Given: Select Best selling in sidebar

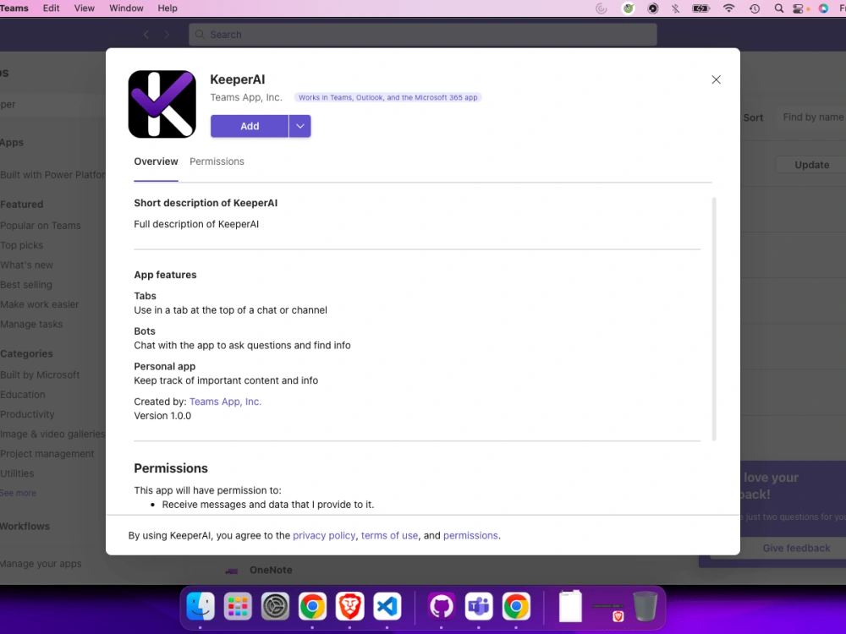Looking at the screenshot, I should coord(26,285).
